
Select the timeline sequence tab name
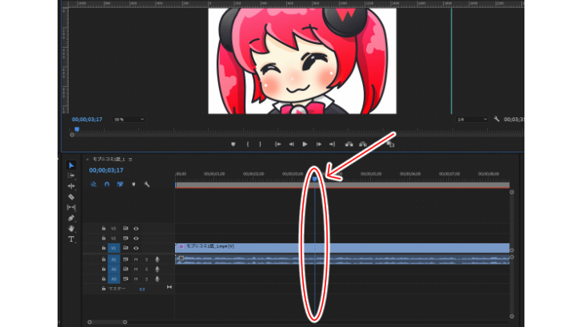pos(109,160)
